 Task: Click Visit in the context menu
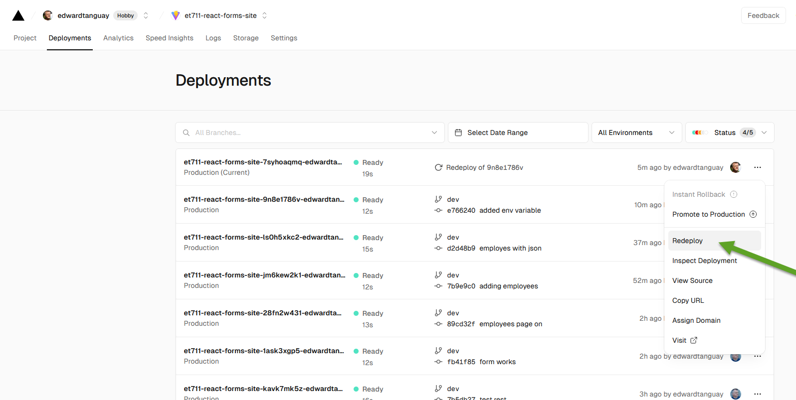coord(714,340)
